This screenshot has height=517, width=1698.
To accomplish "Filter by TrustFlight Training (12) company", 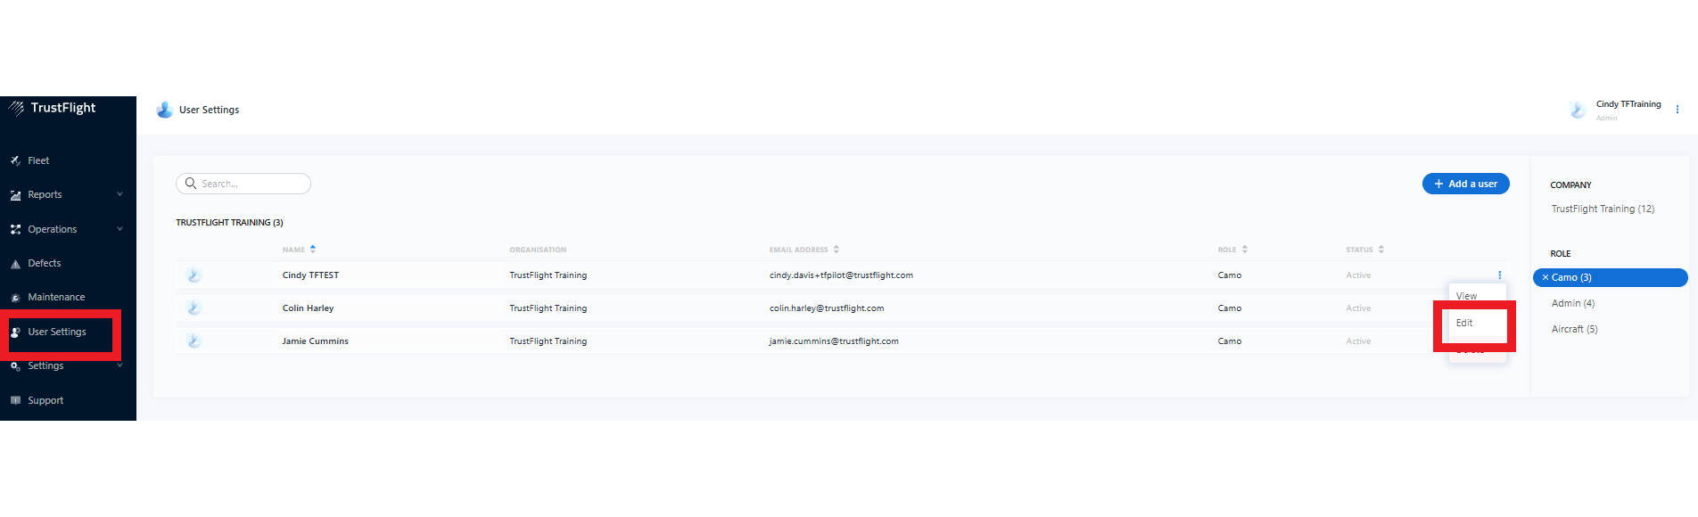I will click(x=1603, y=209).
